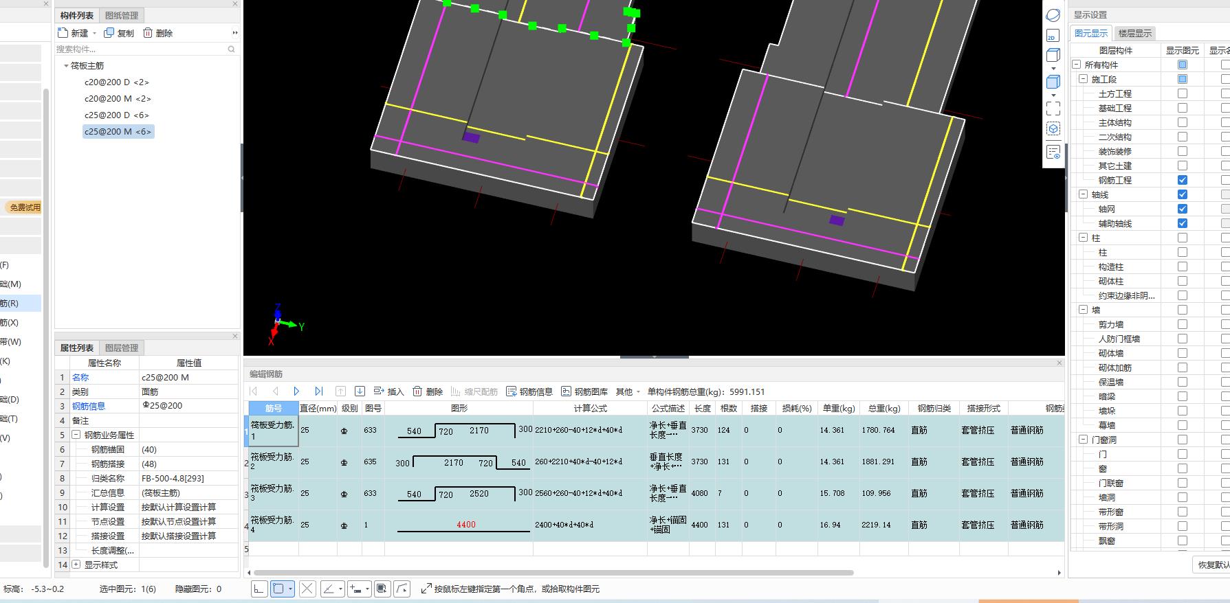Open the angle tool dropdown arrow
Viewport: 1230px width, 603px height.
[341, 589]
